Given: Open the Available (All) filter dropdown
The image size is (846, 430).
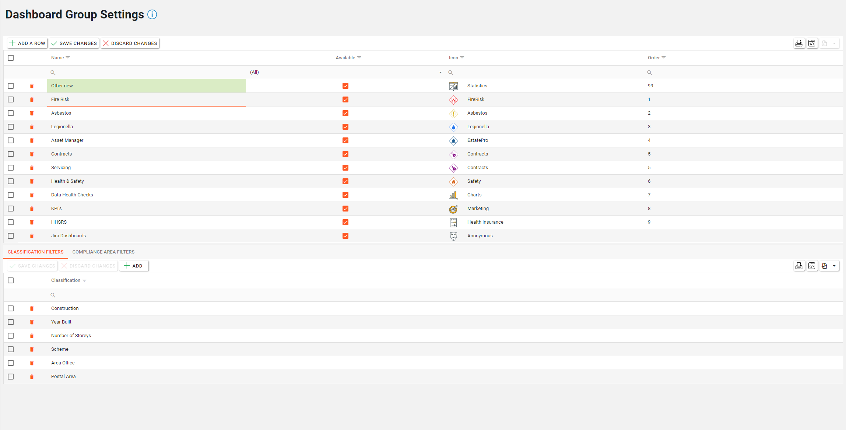Looking at the screenshot, I should (440, 73).
